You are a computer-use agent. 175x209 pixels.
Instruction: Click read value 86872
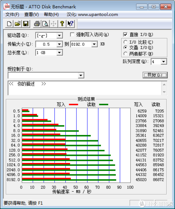(158, 180)
